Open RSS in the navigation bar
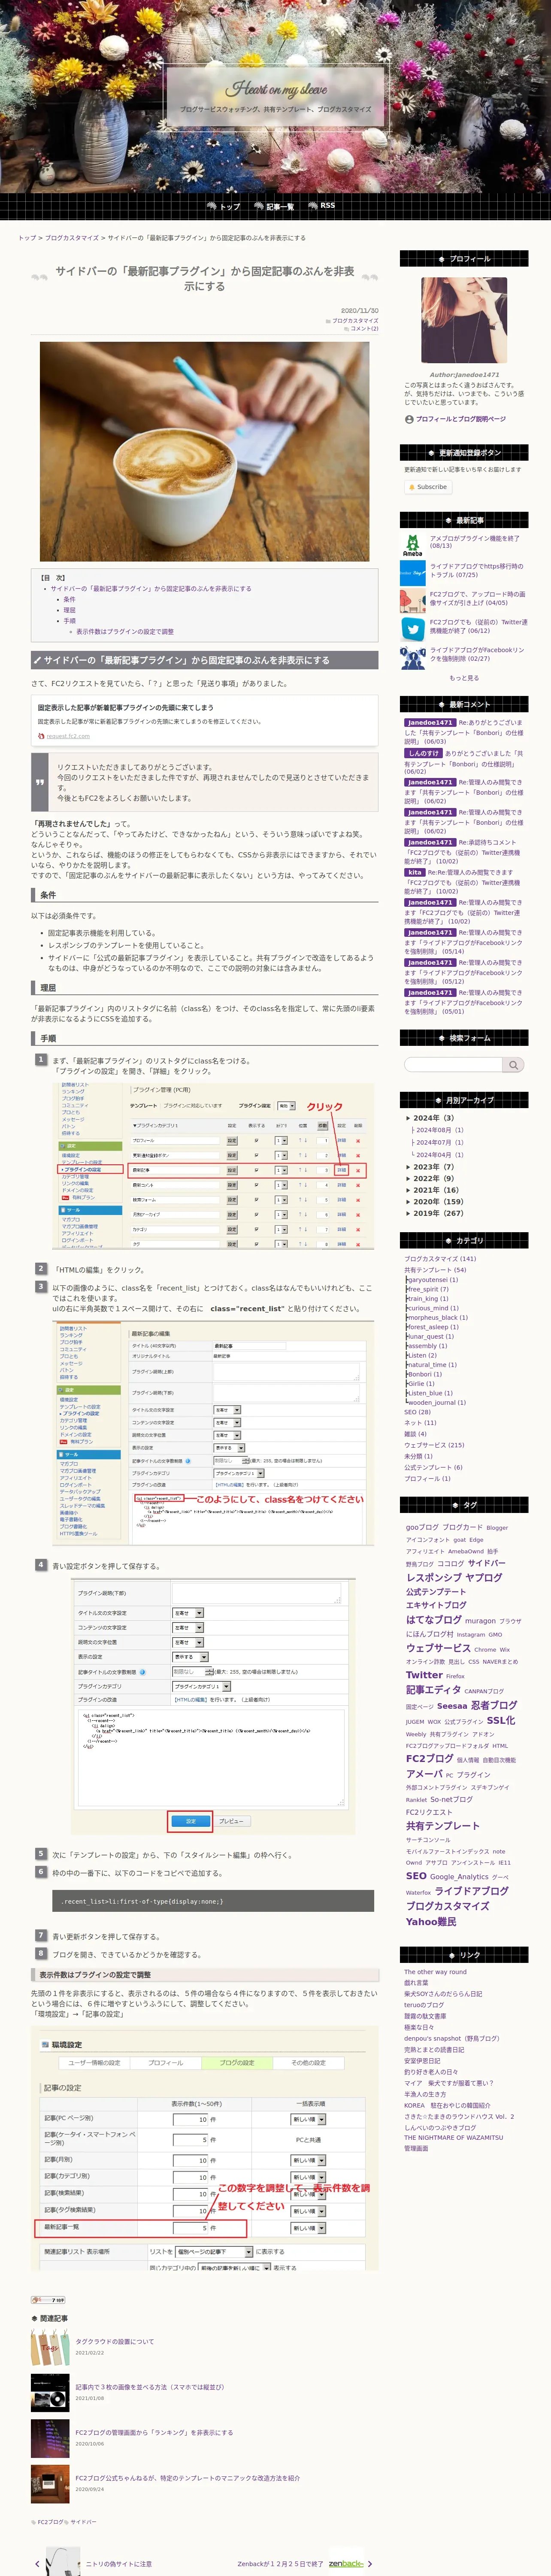The height and width of the screenshot is (2576, 551). [x=322, y=206]
